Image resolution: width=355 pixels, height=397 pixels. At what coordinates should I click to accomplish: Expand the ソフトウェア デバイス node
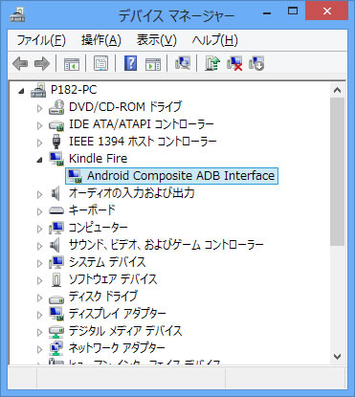click(39, 280)
